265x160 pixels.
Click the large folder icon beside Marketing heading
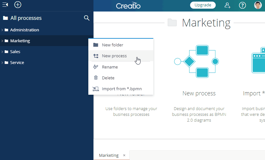point(172,23)
